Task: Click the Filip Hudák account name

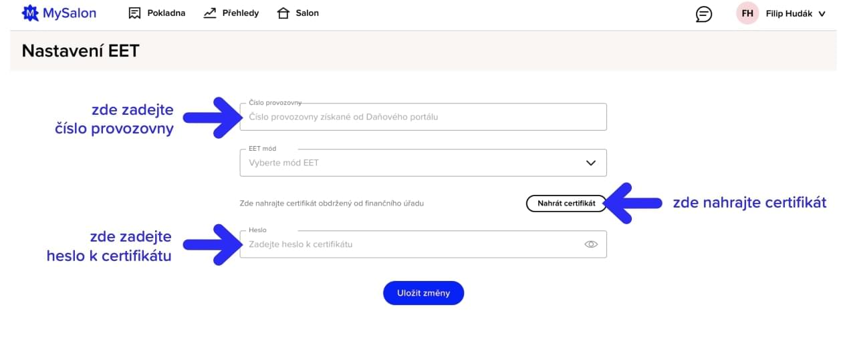Action: (789, 13)
